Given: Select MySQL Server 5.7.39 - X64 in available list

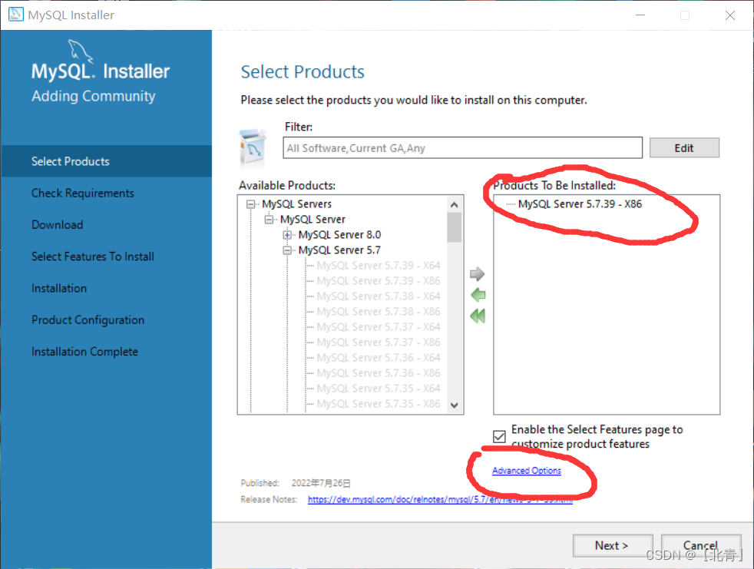Looking at the screenshot, I should click(379, 266).
